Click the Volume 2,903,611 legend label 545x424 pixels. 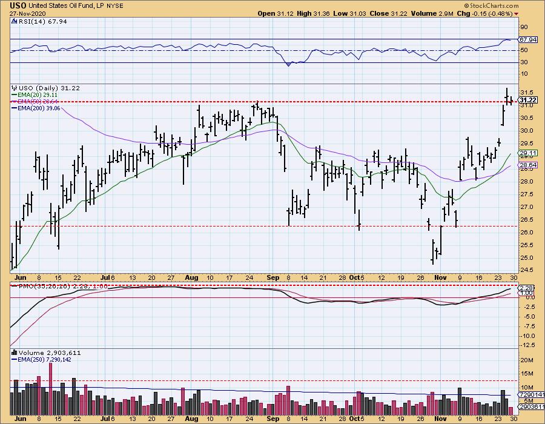coord(50,353)
